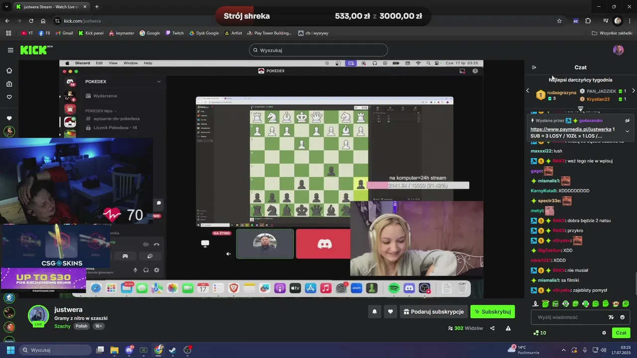Viewport: 637px width, 358px height.
Task: Toggle notification bell for justwera
Action: click(374, 312)
